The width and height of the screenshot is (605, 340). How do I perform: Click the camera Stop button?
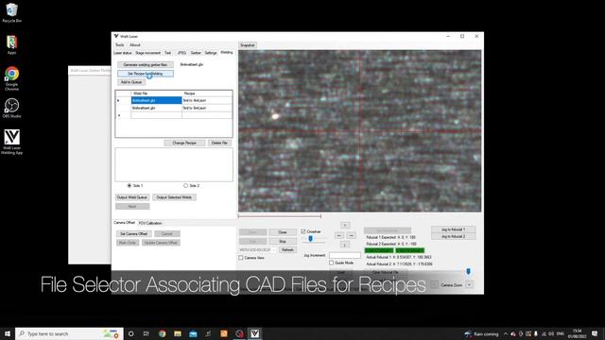(283, 242)
